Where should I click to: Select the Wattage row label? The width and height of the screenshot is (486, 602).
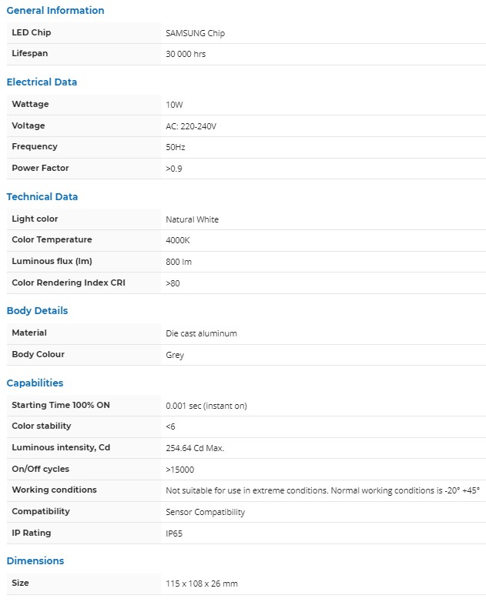(30, 105)
